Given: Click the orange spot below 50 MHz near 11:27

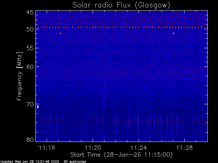Looking at the screenshot, I should pos(173,33).
